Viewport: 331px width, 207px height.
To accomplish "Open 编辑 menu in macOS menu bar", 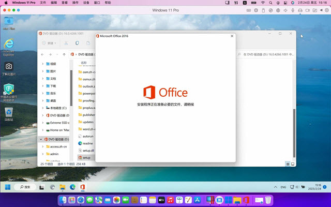I will 54,3.
